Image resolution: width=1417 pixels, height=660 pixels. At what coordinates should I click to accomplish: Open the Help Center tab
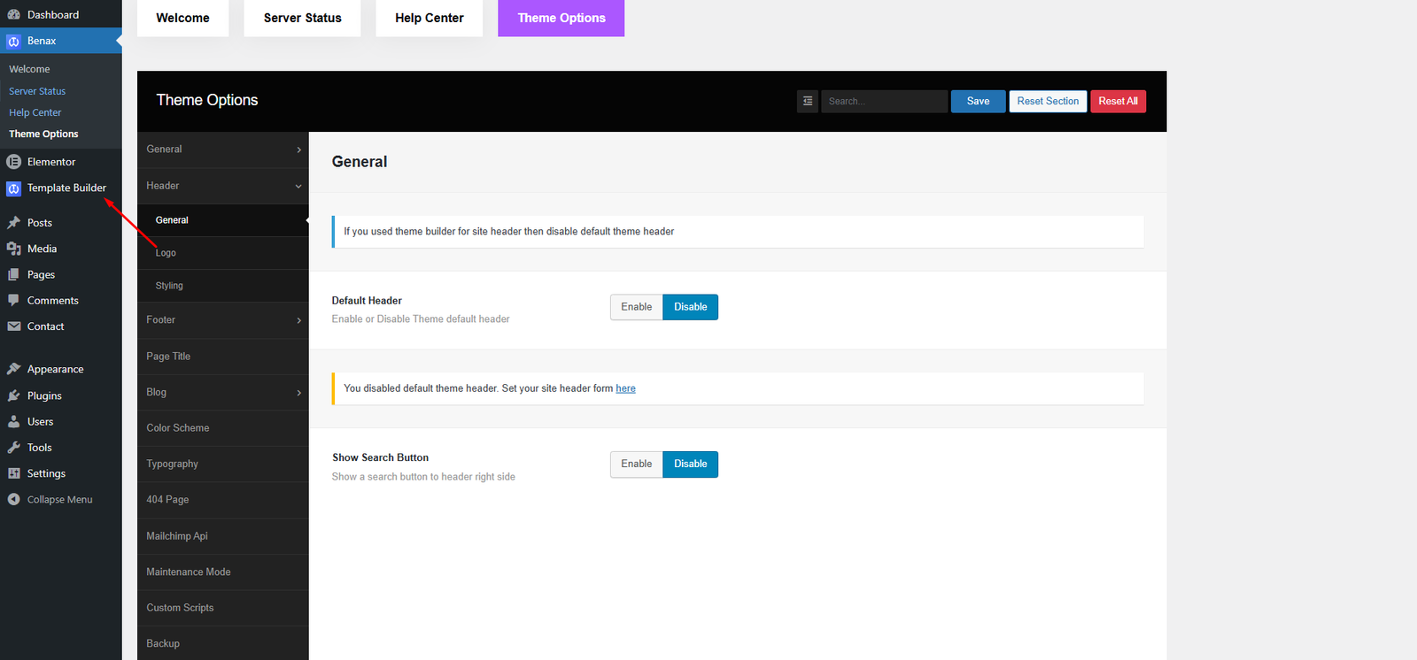coord(429,18)
